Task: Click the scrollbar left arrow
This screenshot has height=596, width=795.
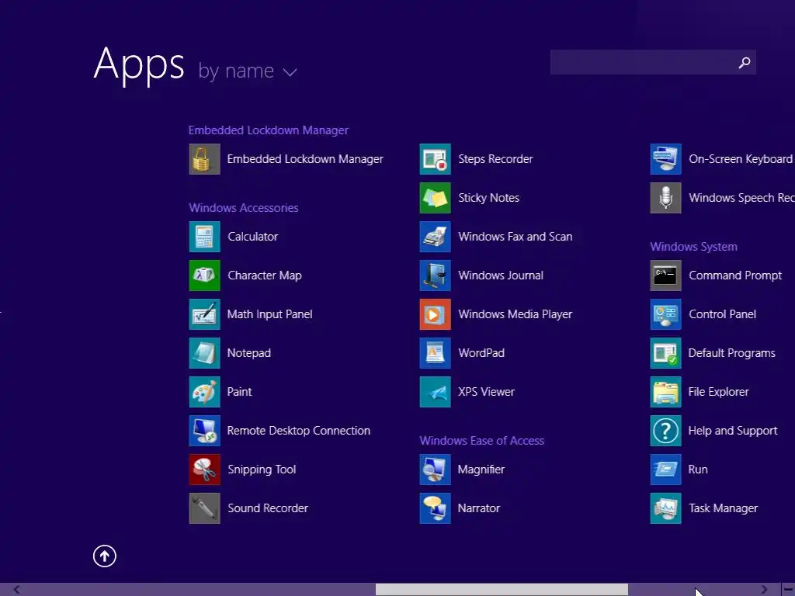Action: (17, 590)
